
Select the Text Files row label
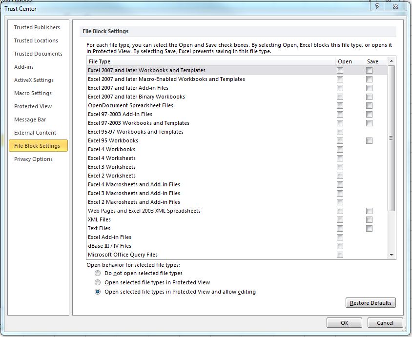(99, 228)
